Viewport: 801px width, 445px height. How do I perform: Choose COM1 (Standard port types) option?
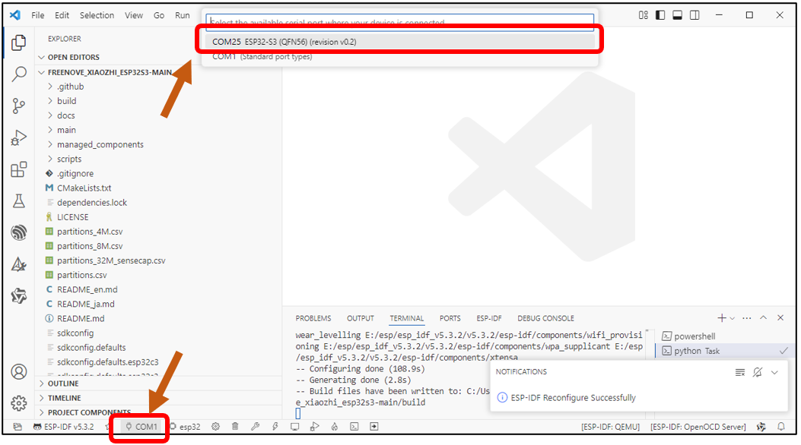coord(400,57)
